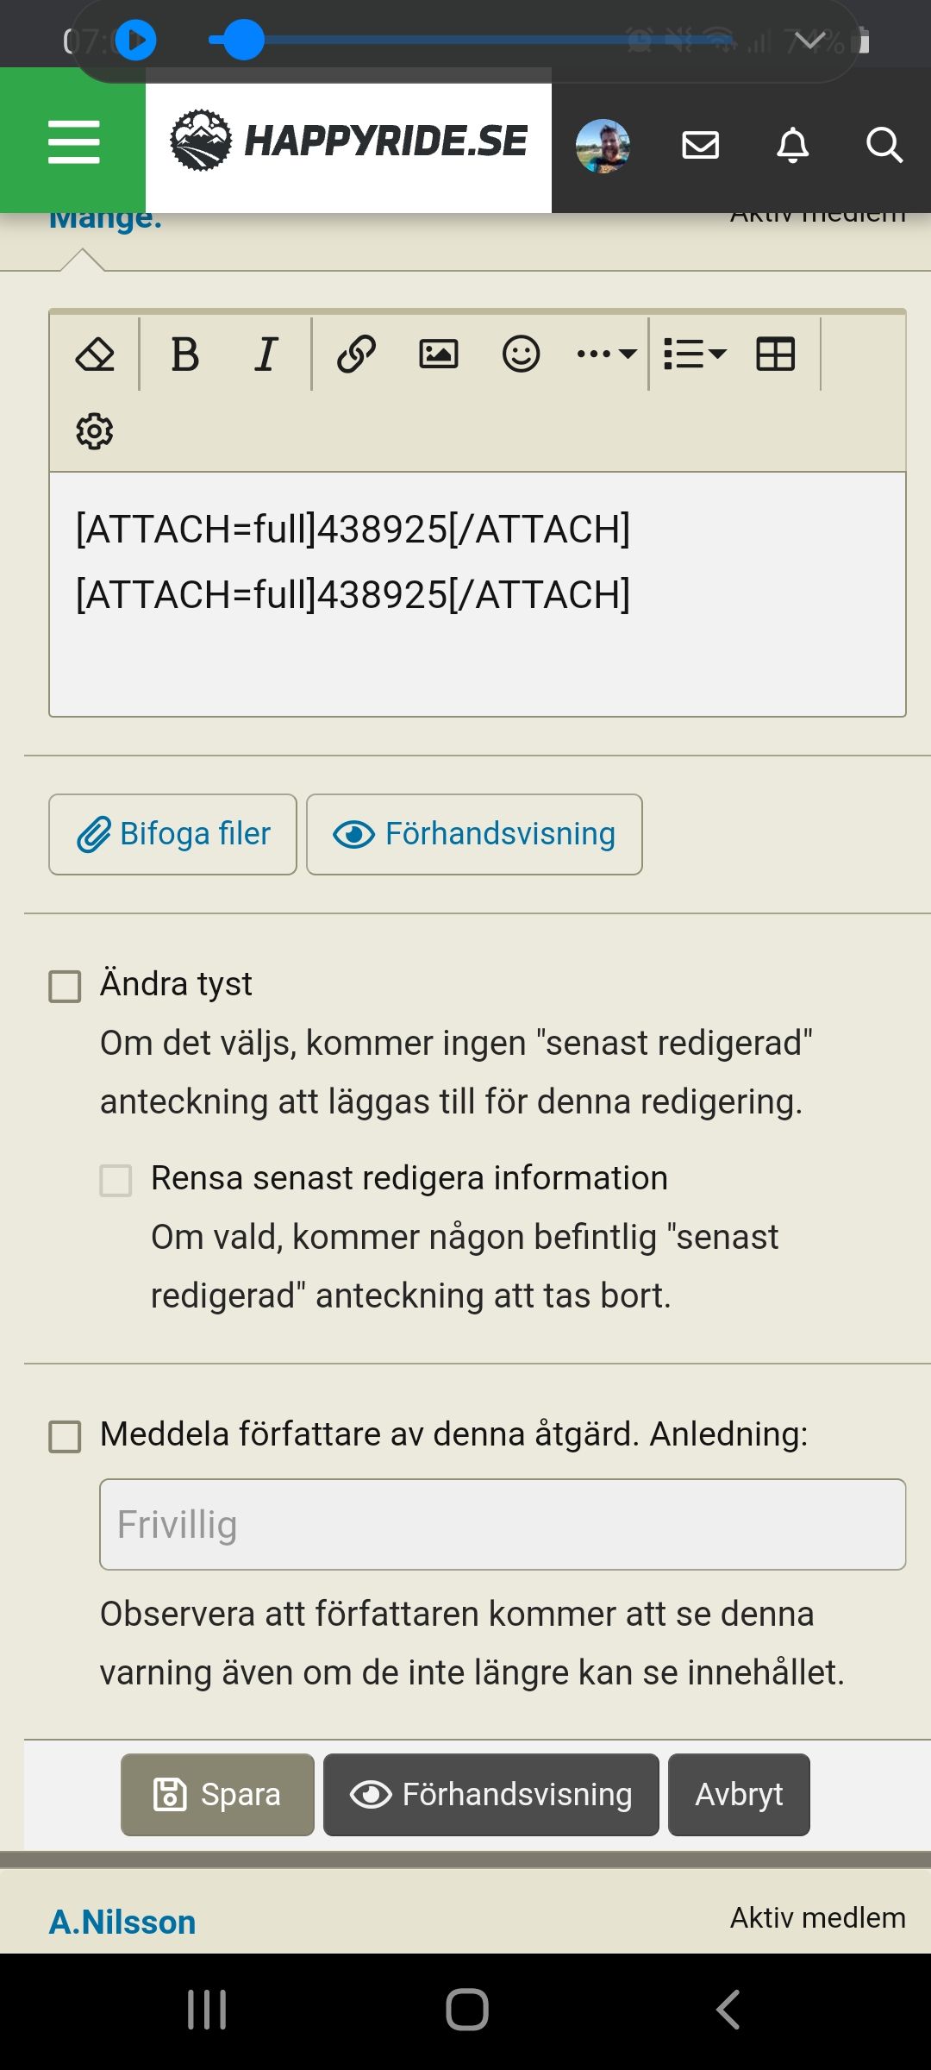
Task: Collapse the media overlay chevron
Action: pyautogui.click(x=809, y=41)
